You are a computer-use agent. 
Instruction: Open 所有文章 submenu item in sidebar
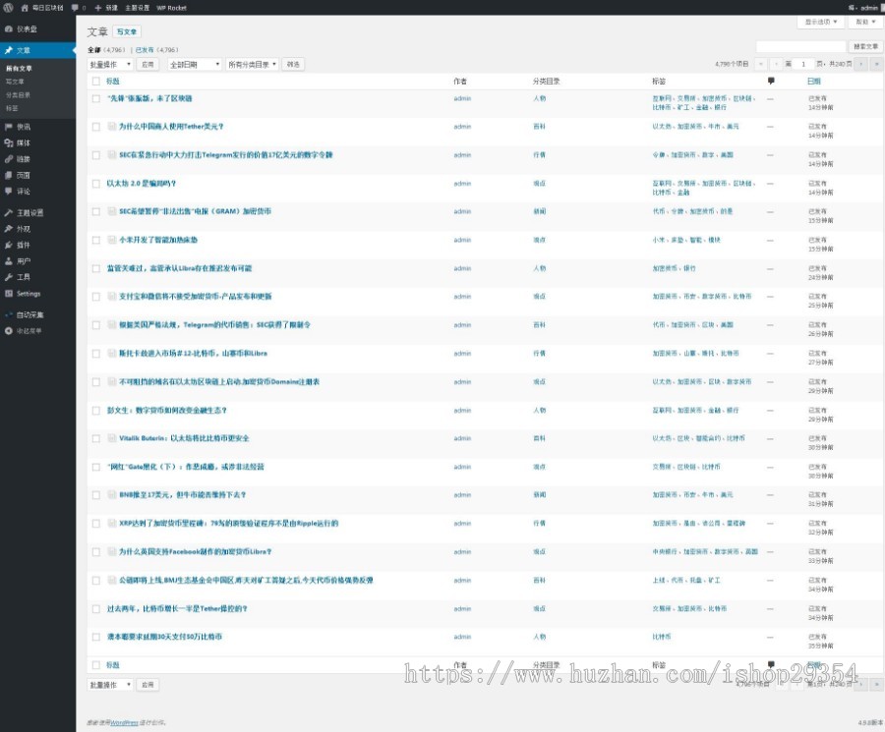tap(20, 68)
